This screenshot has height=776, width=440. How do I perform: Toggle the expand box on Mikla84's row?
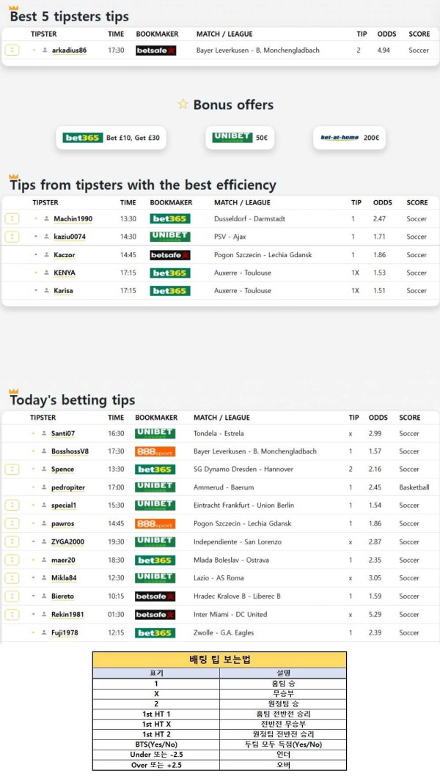(x=12, y=578)
